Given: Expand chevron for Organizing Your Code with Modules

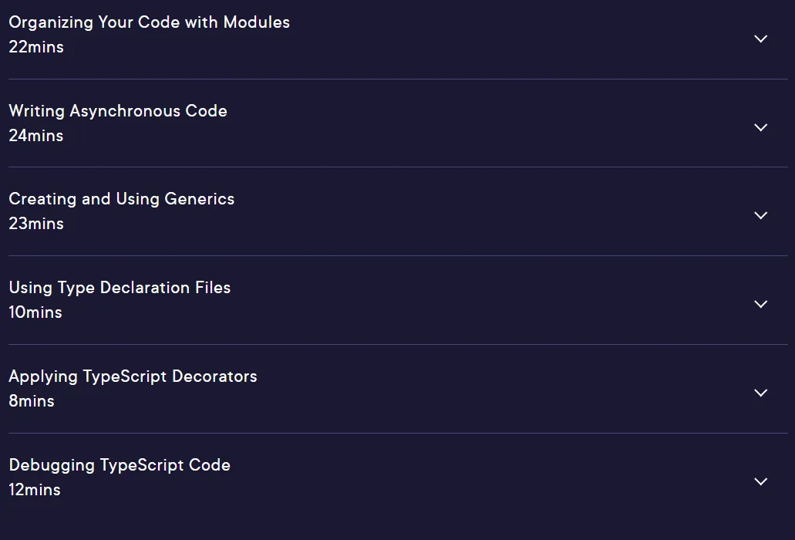Looking at the screenshot, I should [x=760, y=39].
